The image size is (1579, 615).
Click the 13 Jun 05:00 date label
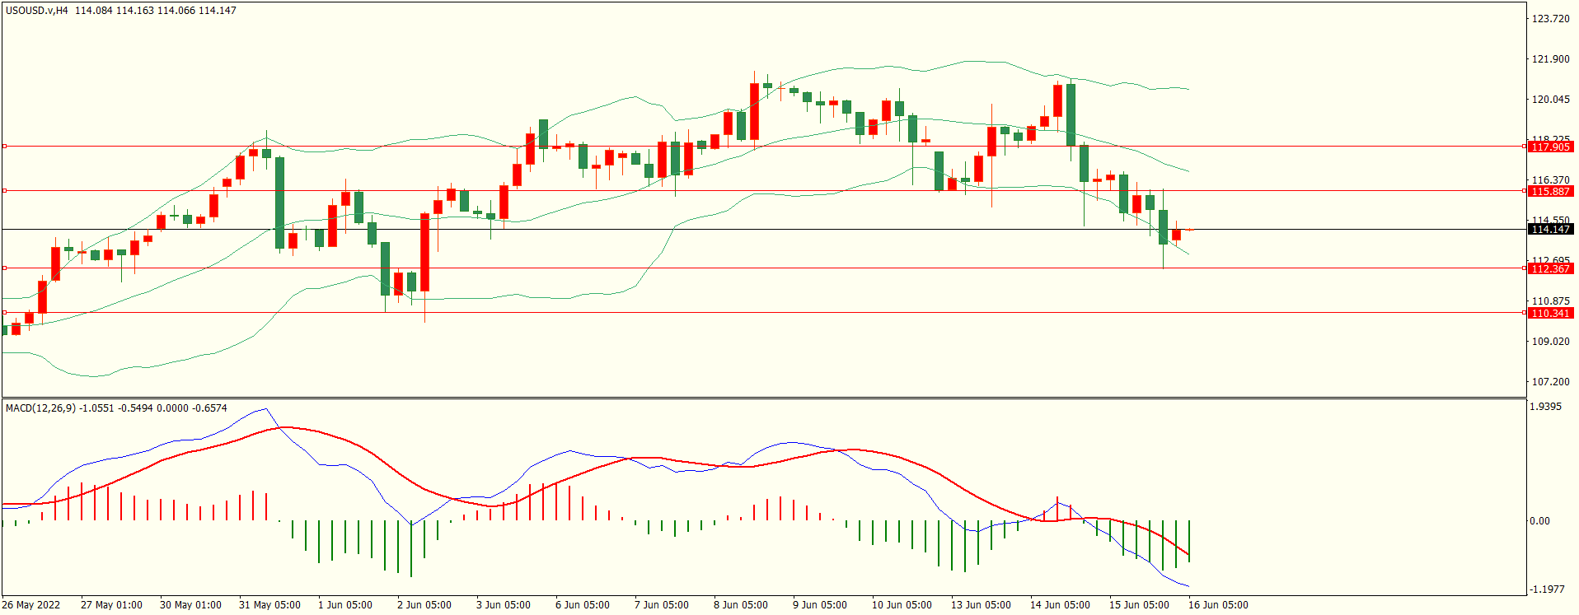981,605
